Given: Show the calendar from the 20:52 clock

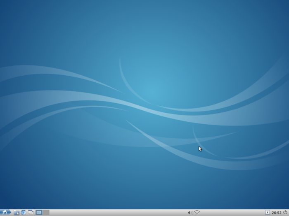Looking at the screenshot, I should pyautogui.click(x=277, y=212).
